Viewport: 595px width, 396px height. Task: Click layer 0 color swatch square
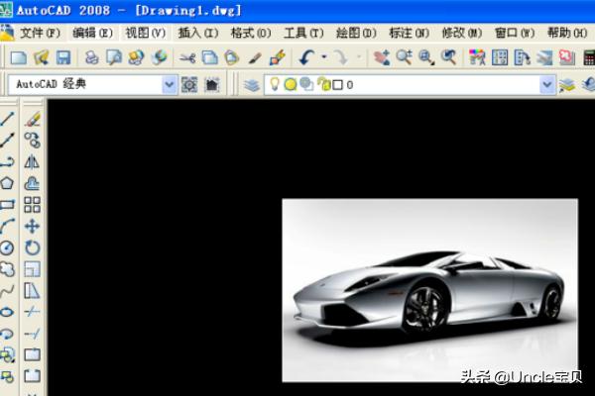pos(337,85)
